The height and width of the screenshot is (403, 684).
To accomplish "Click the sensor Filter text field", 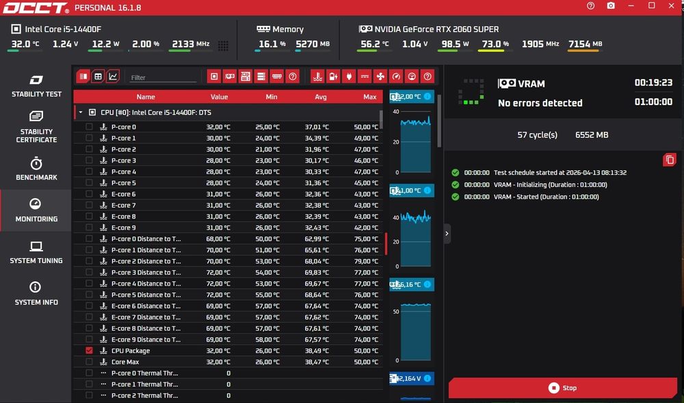I will (163, 78).
